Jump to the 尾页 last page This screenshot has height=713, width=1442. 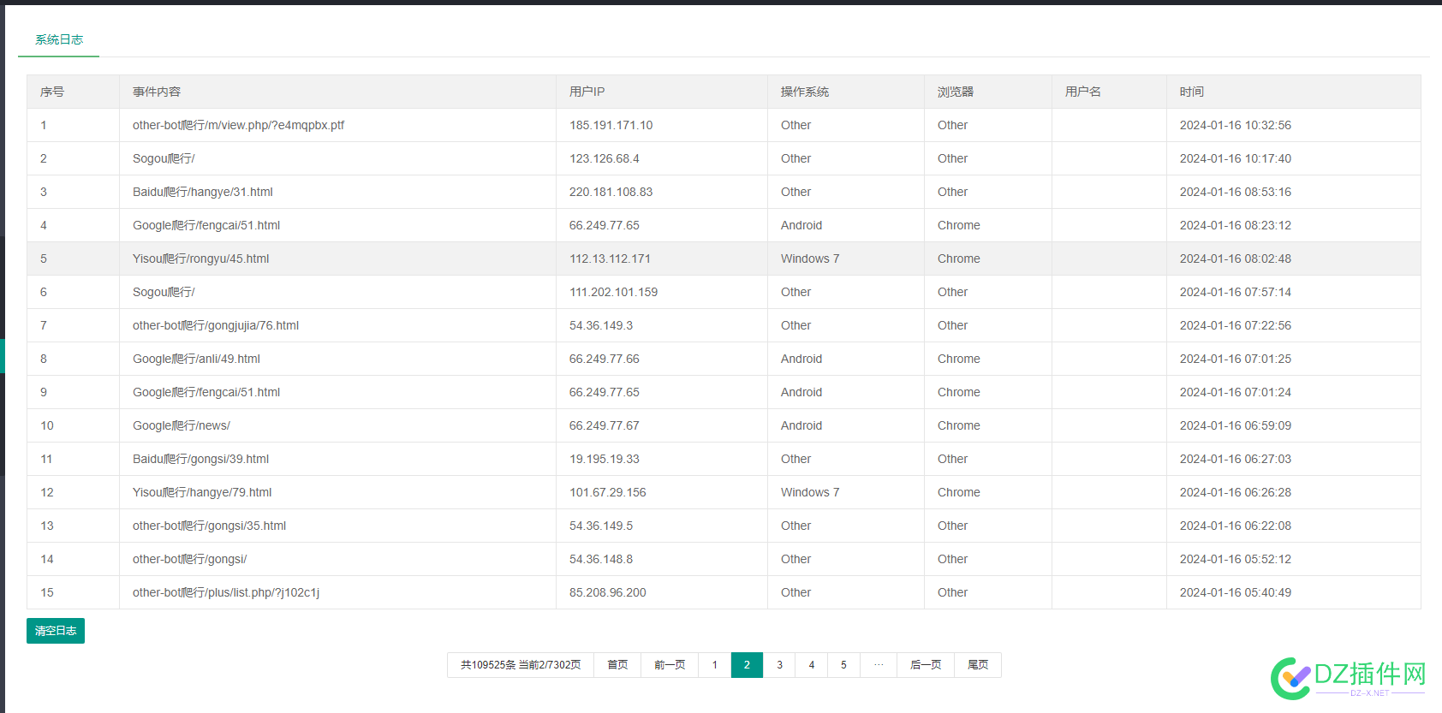(978, 665)
